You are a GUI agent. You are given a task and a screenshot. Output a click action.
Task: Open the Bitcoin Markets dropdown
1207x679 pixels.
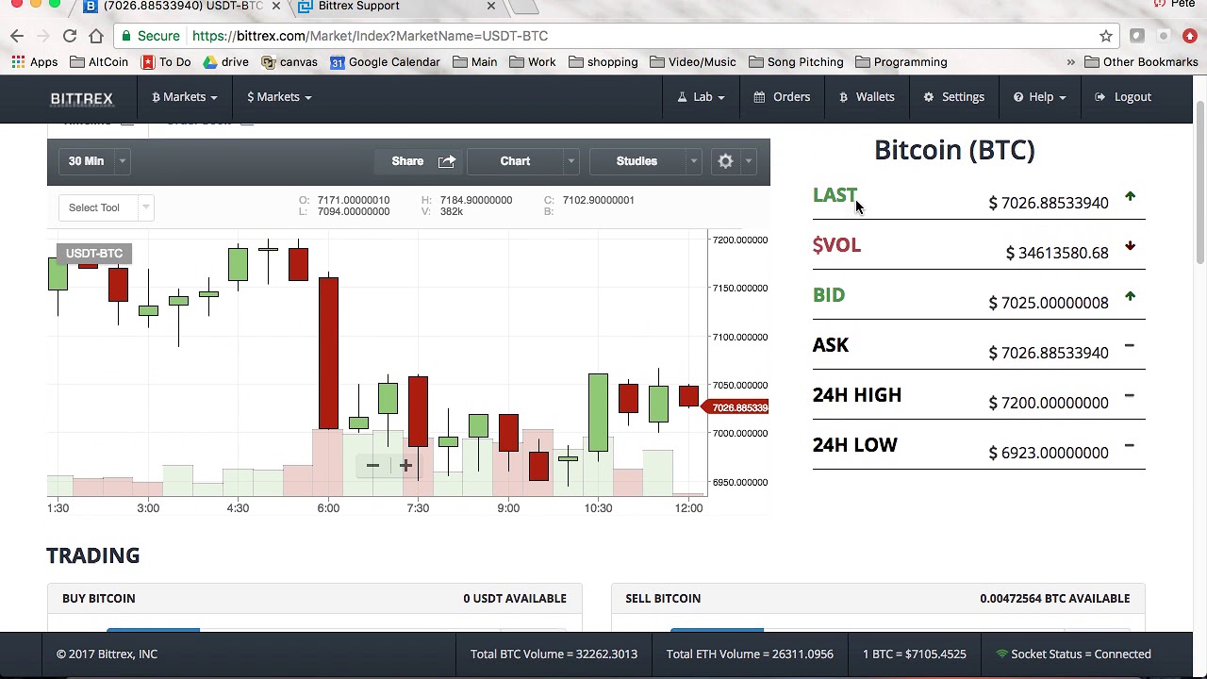click(x=184, y=97)
